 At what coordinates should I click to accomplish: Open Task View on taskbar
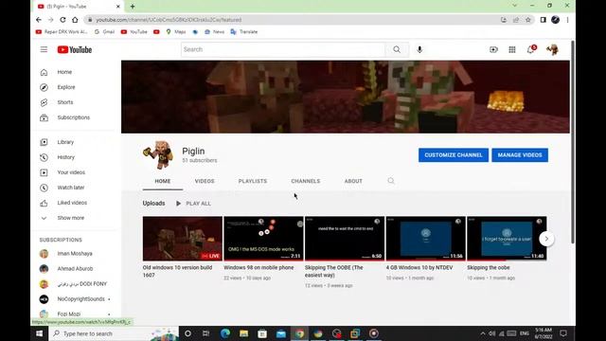(x=206, y=333)
